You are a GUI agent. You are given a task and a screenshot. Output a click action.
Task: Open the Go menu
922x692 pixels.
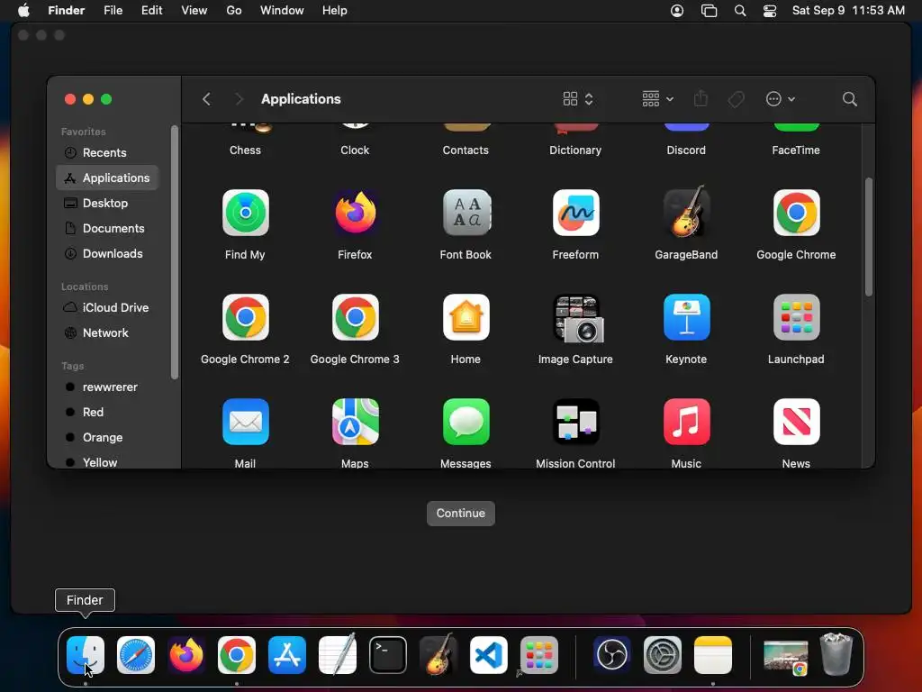(x=234, y=11)
